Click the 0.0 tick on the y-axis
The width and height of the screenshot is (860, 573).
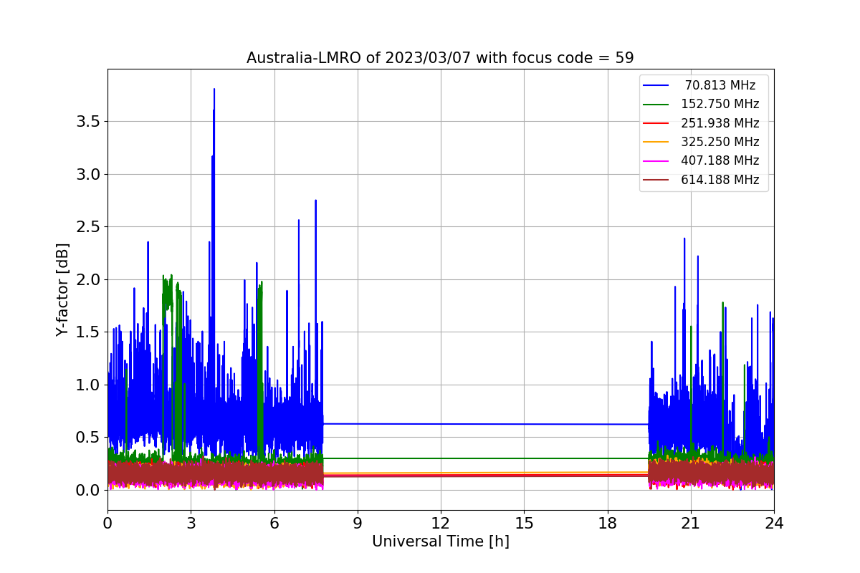87,490
